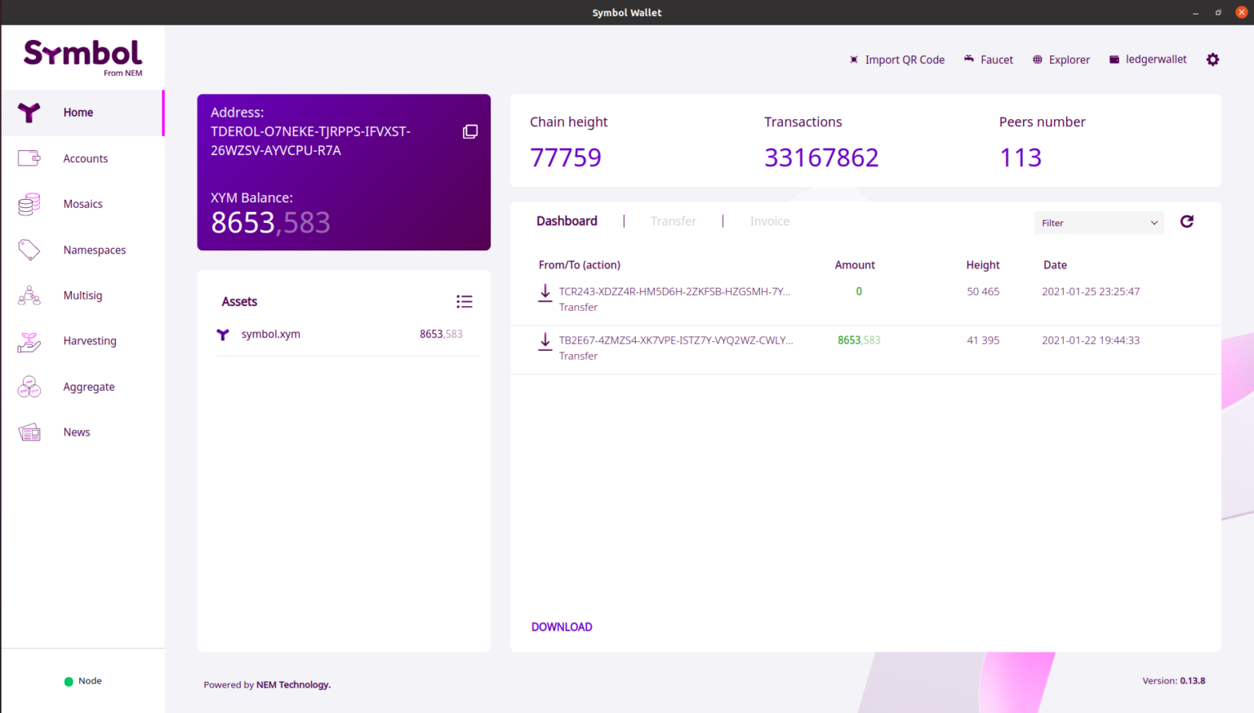The image size is (1254, 713).
Task: Click the green Node status indicator
Action: click(69, 681)
